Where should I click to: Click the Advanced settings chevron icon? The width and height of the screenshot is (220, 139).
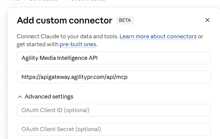pyautogui.click(x=20, y=97)
